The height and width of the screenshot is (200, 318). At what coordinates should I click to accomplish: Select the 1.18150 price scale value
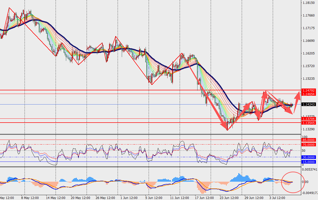coord(308,3)
